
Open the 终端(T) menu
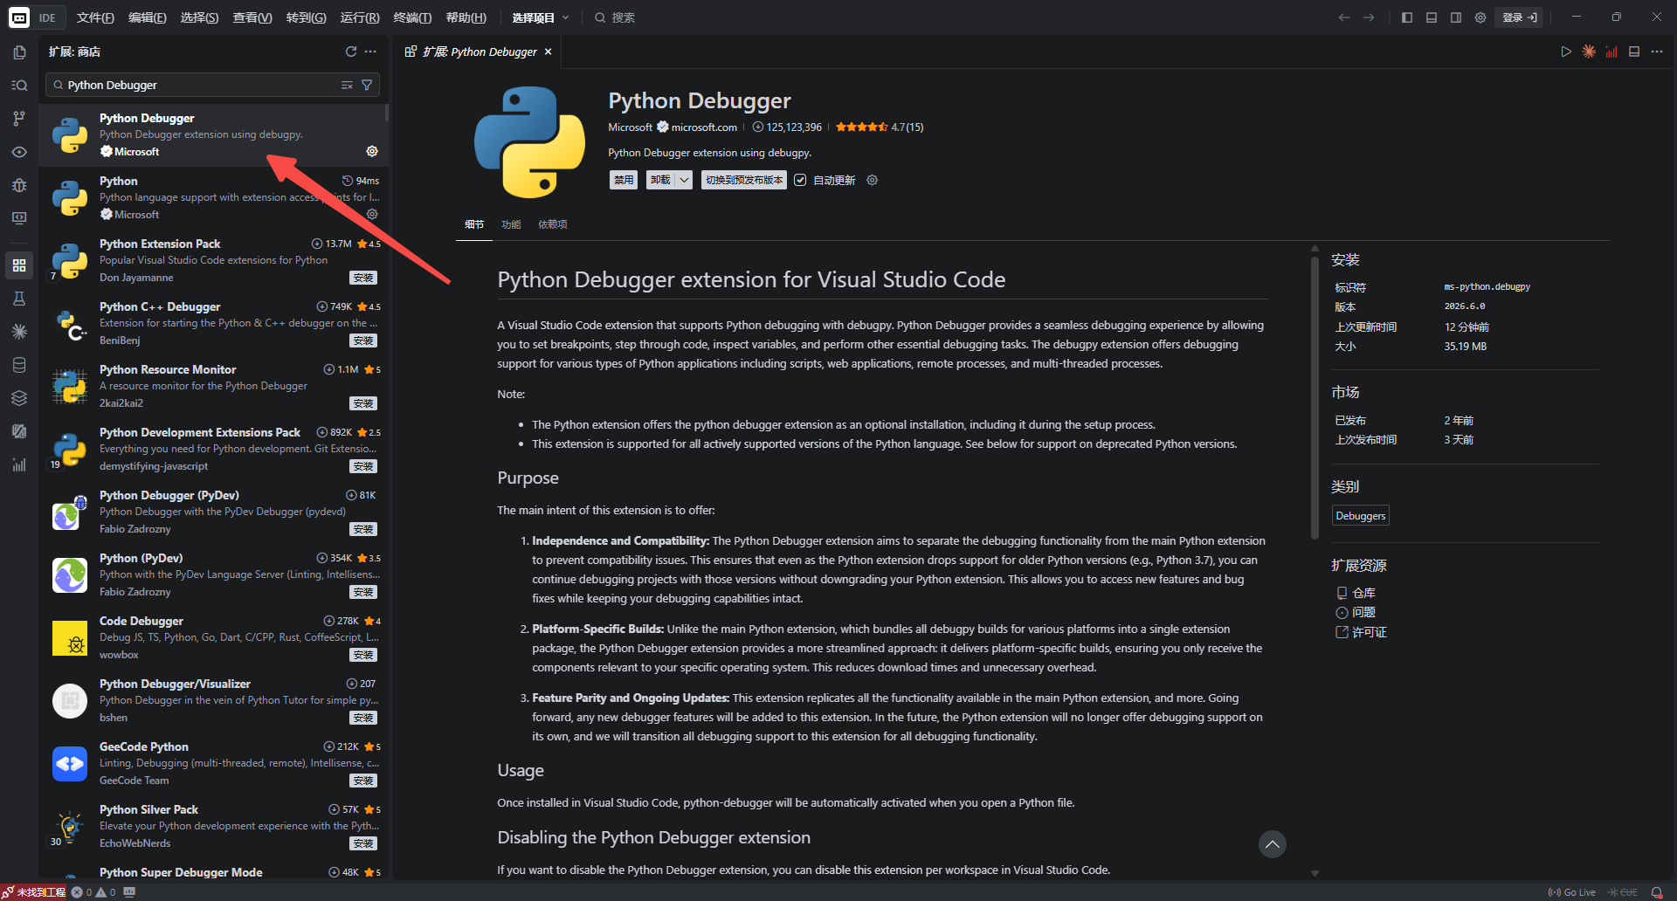coord(412,17)
